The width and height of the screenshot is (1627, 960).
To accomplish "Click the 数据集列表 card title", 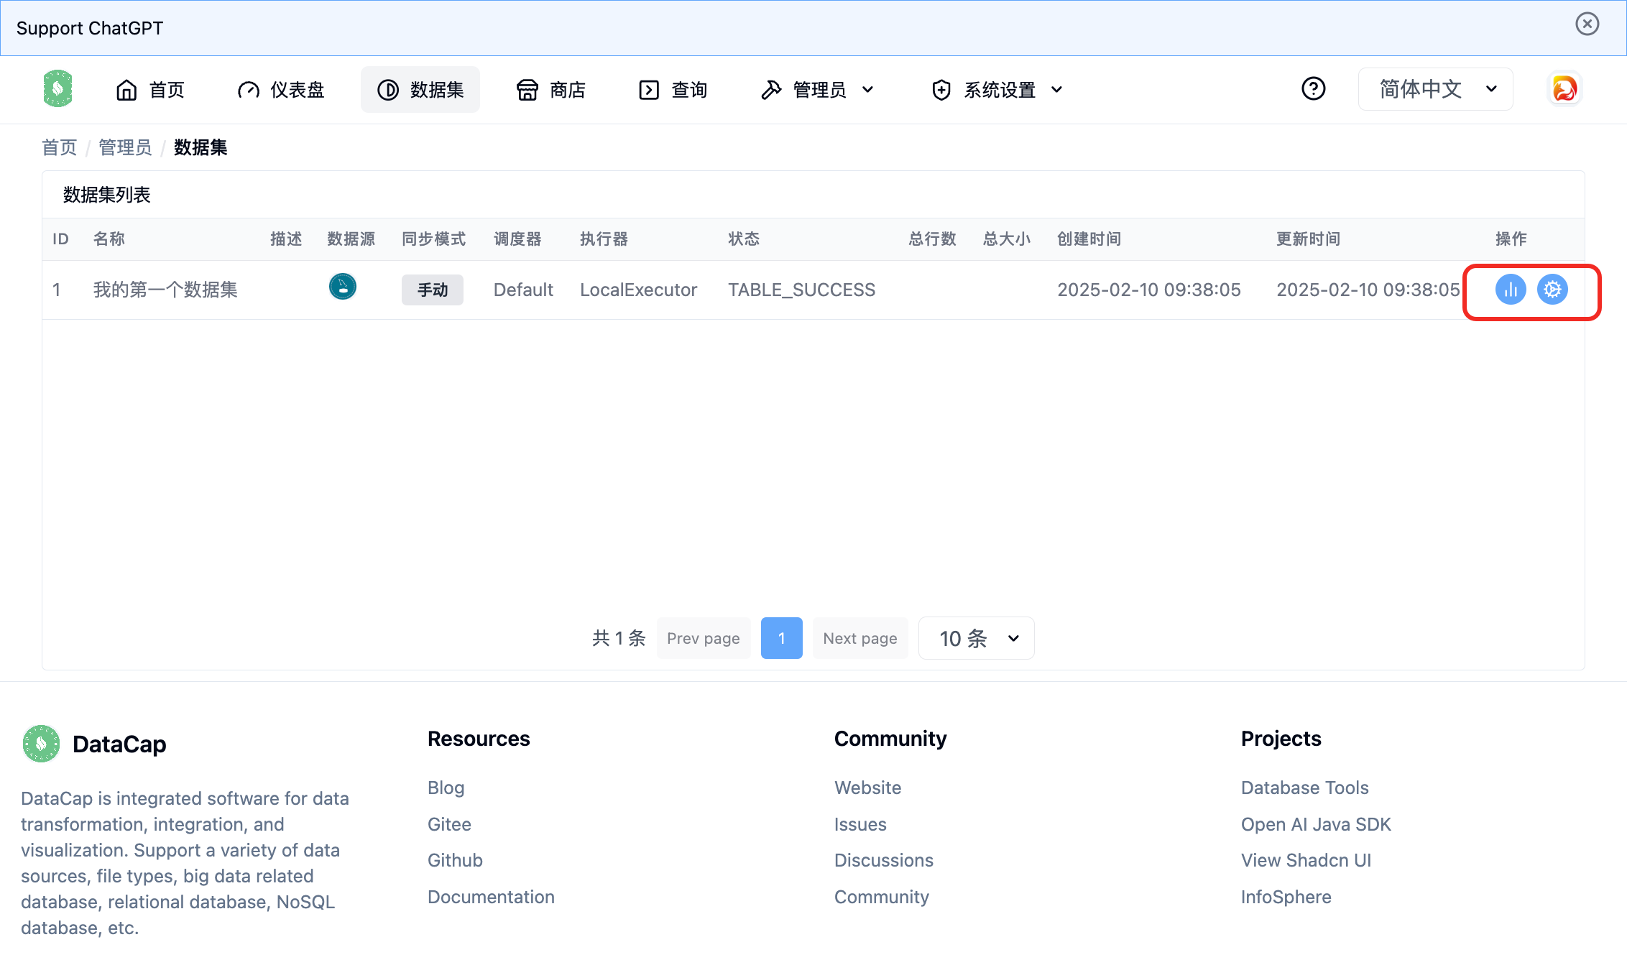I will point(106,195).
